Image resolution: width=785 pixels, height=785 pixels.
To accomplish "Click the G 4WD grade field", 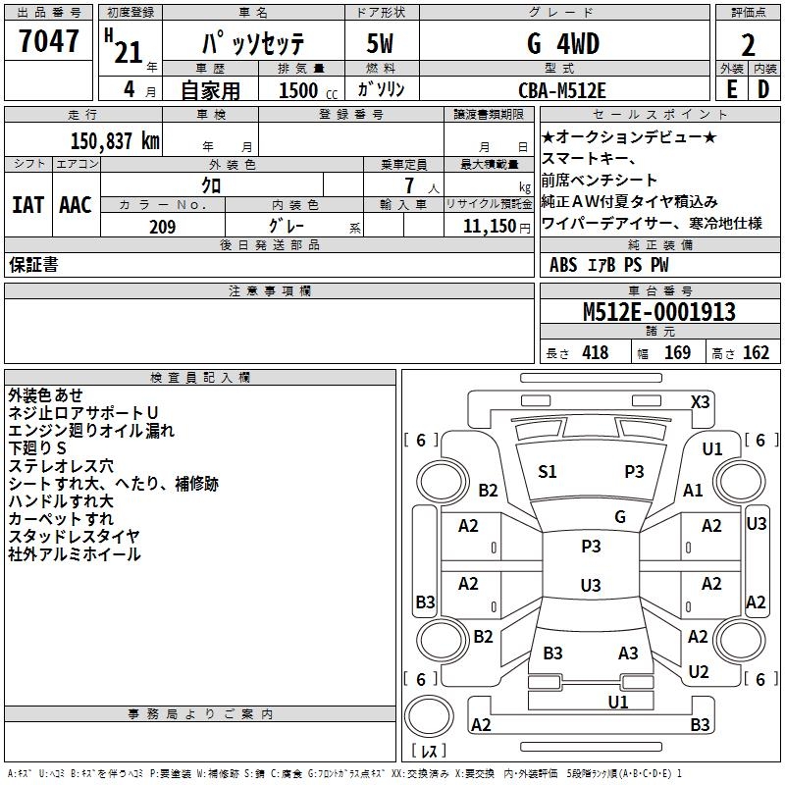I will click(562, 44).
